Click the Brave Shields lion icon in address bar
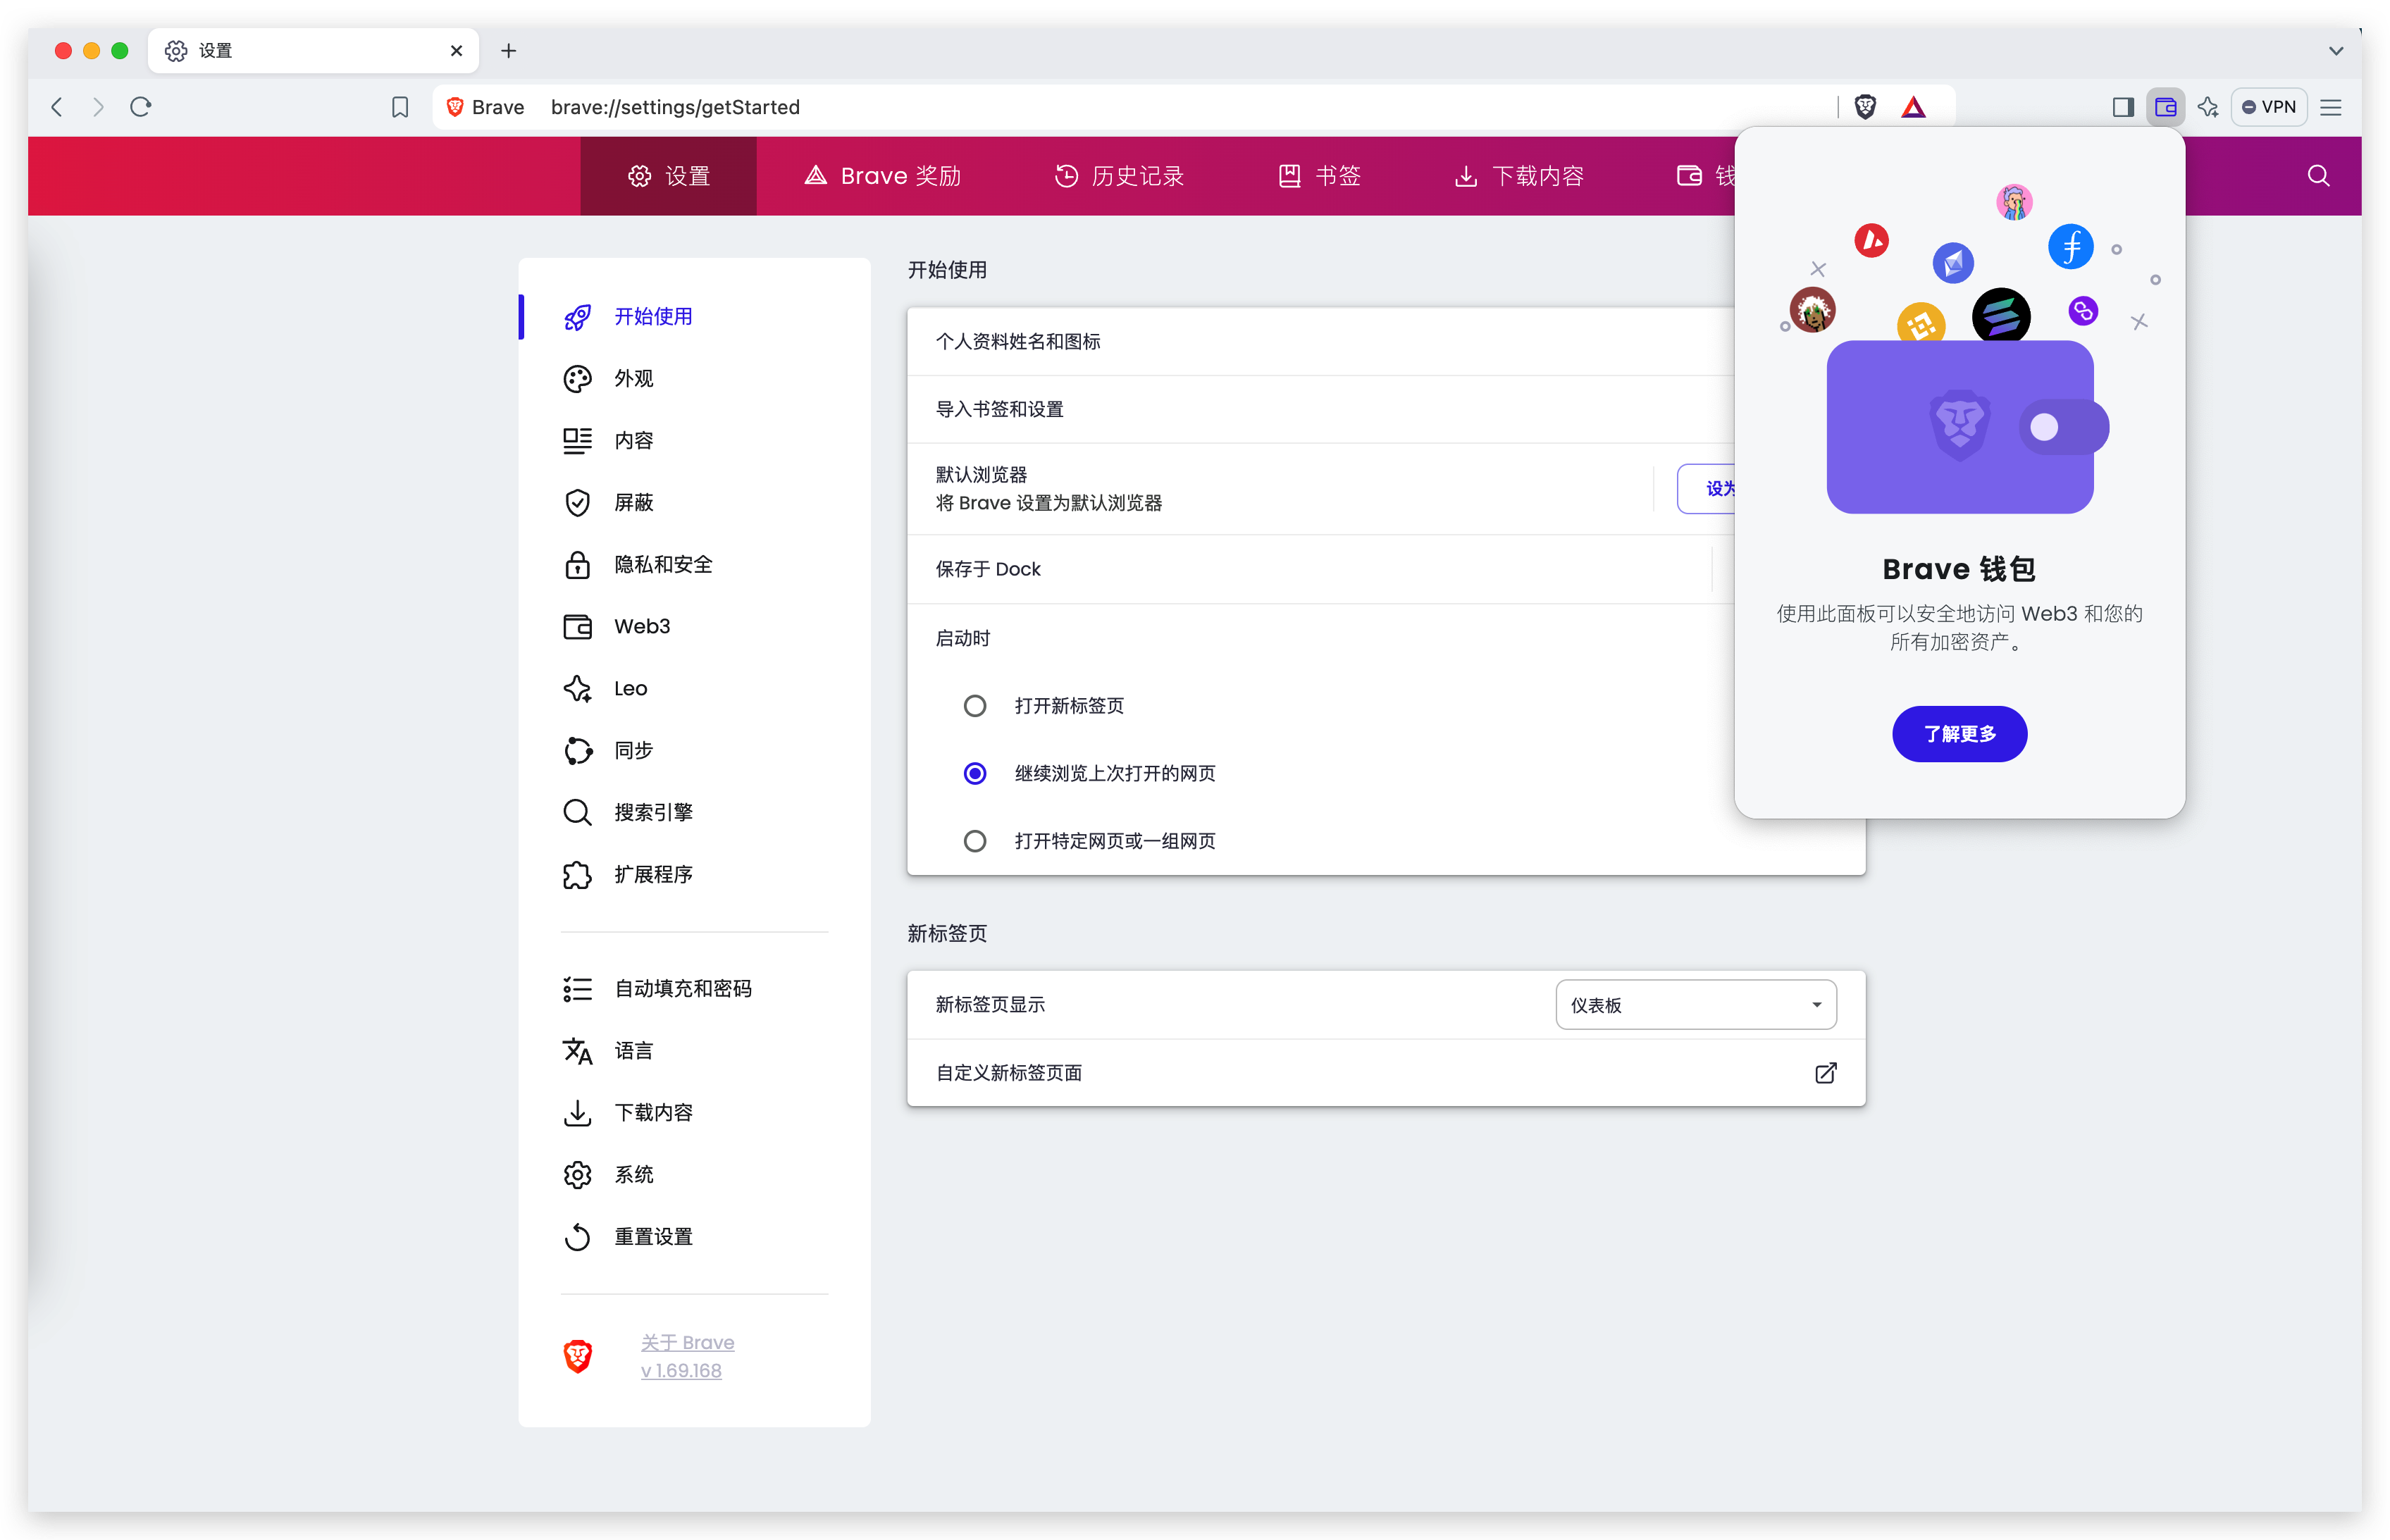This screenshot has width=2390, height=1540. tap(1864, 107)
